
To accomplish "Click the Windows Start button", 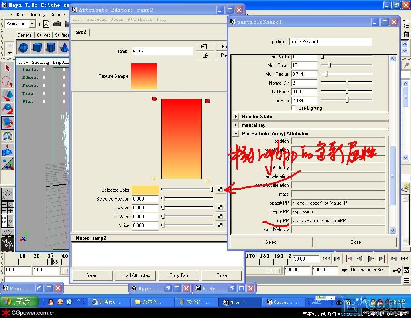I will tap(19, 302).
